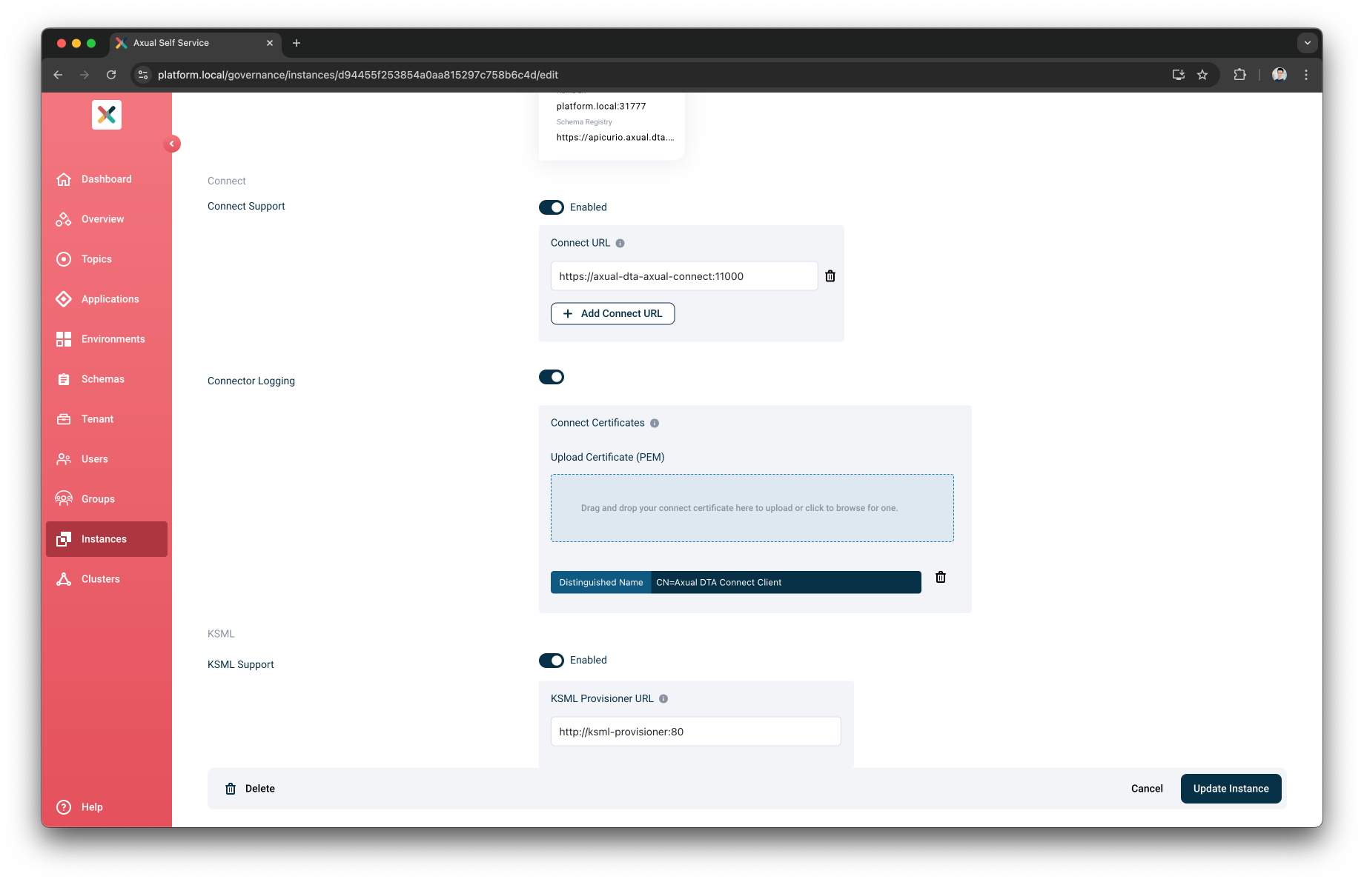This screenshot has height=882, width=1364.
Task: Turn off the Connector Logging toggle
Action: [552, 377]
